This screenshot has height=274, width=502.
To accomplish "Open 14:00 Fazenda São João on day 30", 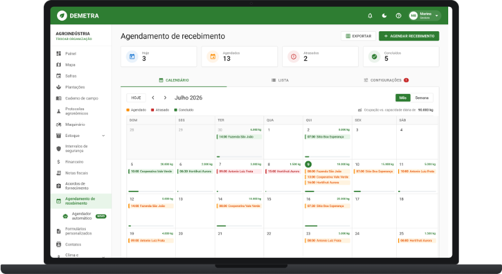I will click(x=239, y=136).
